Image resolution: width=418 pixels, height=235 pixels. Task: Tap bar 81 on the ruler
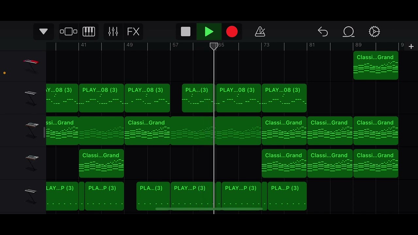pos(312,45)
